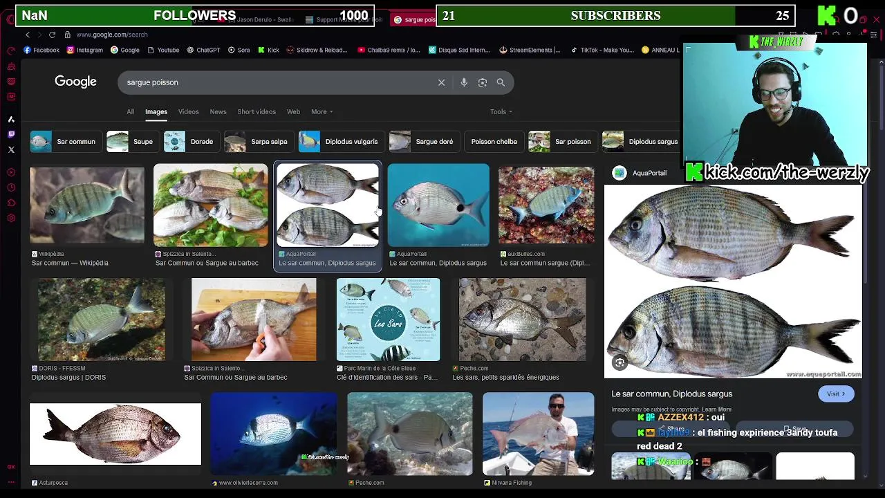Select the Asturpesca fish thumbnail
Viewport: 885px width, 498px height.
point(115,434)
